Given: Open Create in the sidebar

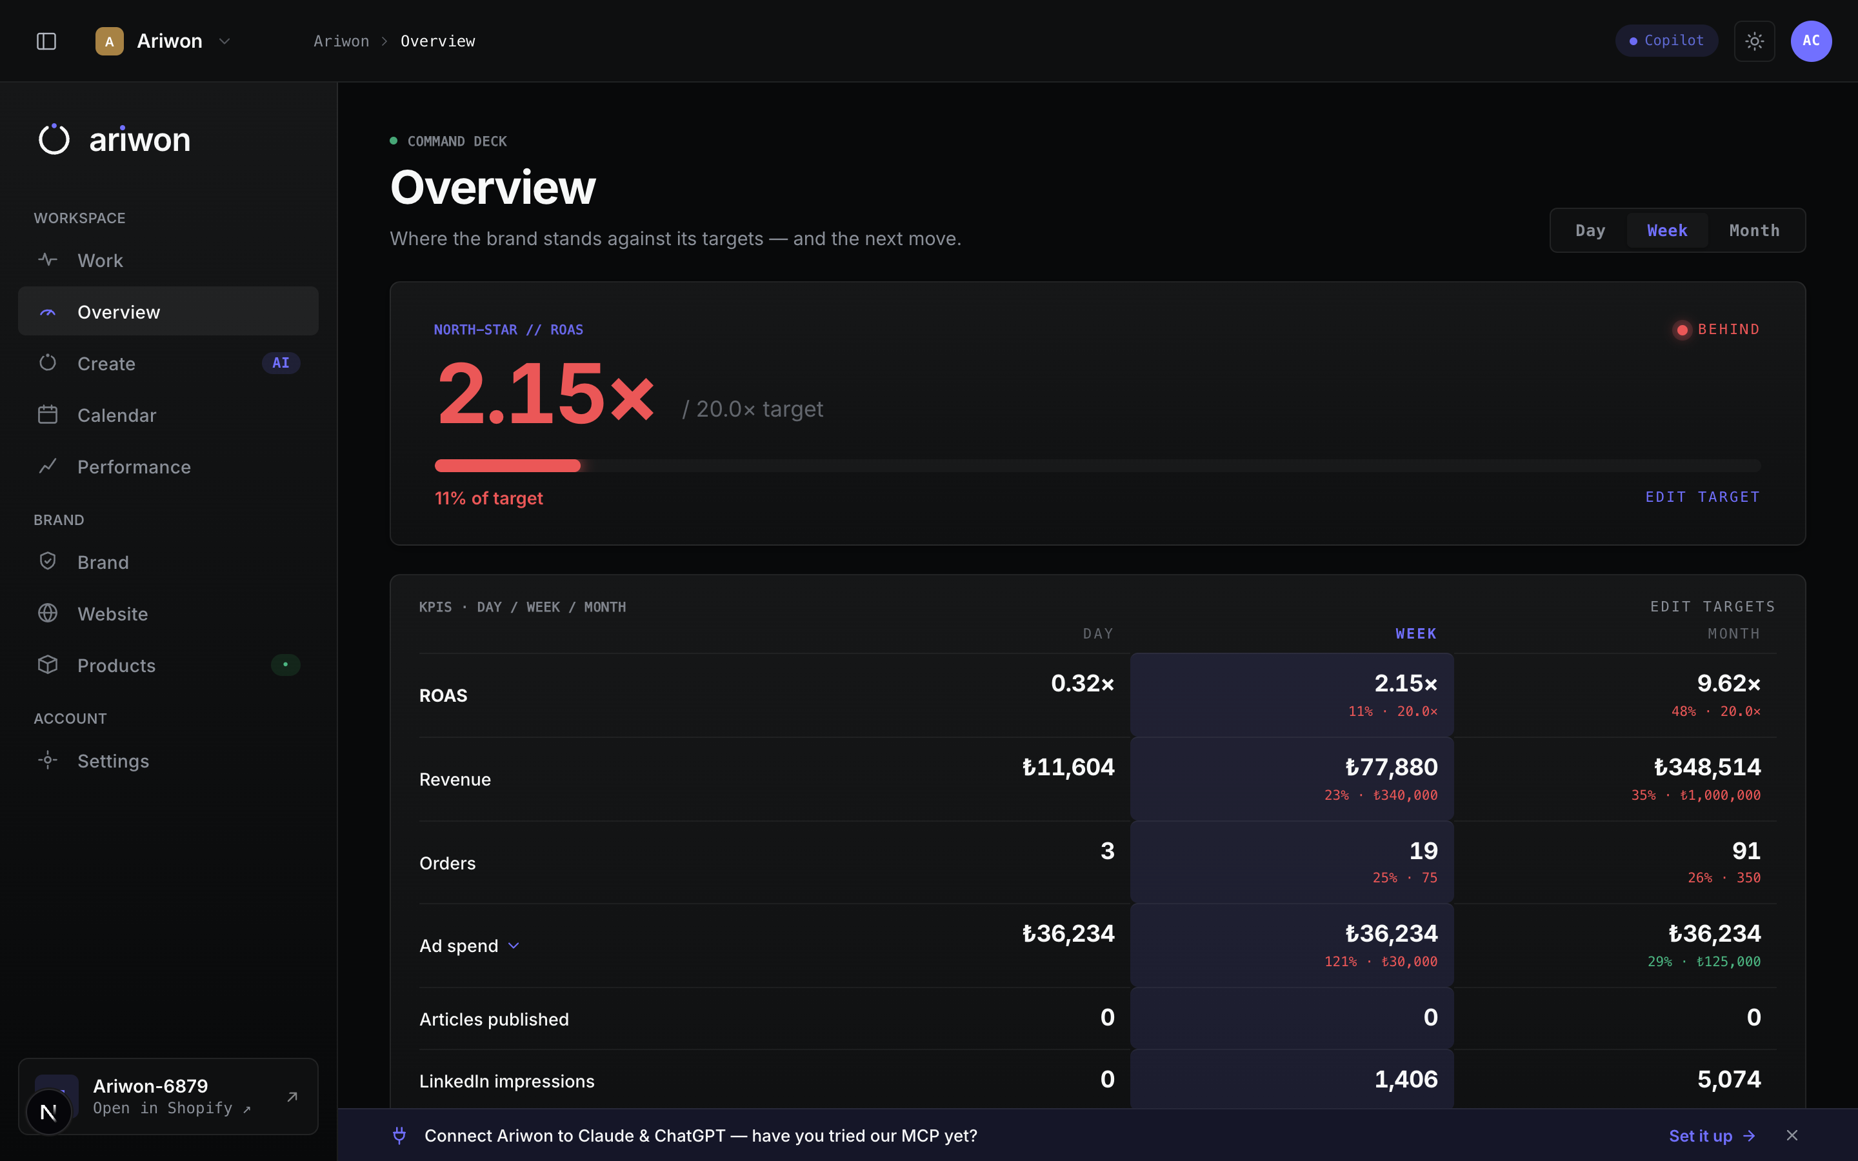Looking at the screenshot, I should point(168,363).
